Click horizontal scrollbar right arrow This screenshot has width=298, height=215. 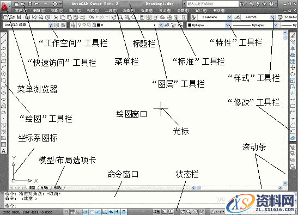click(281, 188)
